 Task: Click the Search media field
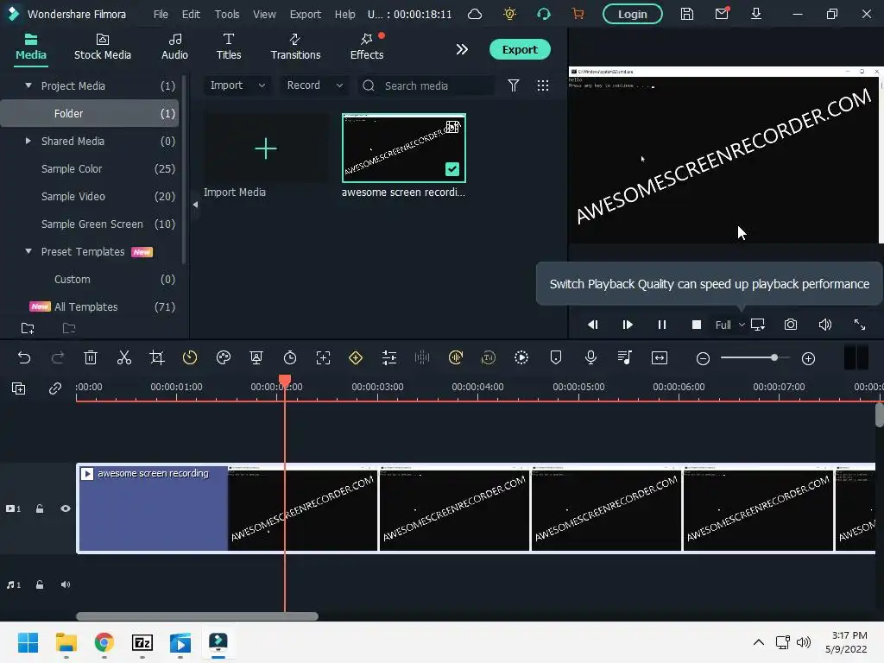pyautogui.click(x=426, y=85)
